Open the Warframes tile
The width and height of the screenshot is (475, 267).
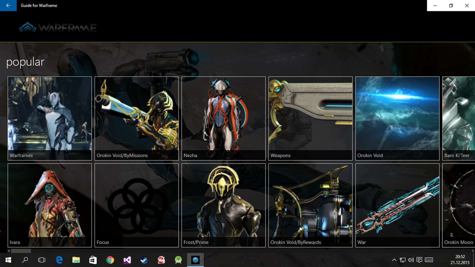click(50, 118)
